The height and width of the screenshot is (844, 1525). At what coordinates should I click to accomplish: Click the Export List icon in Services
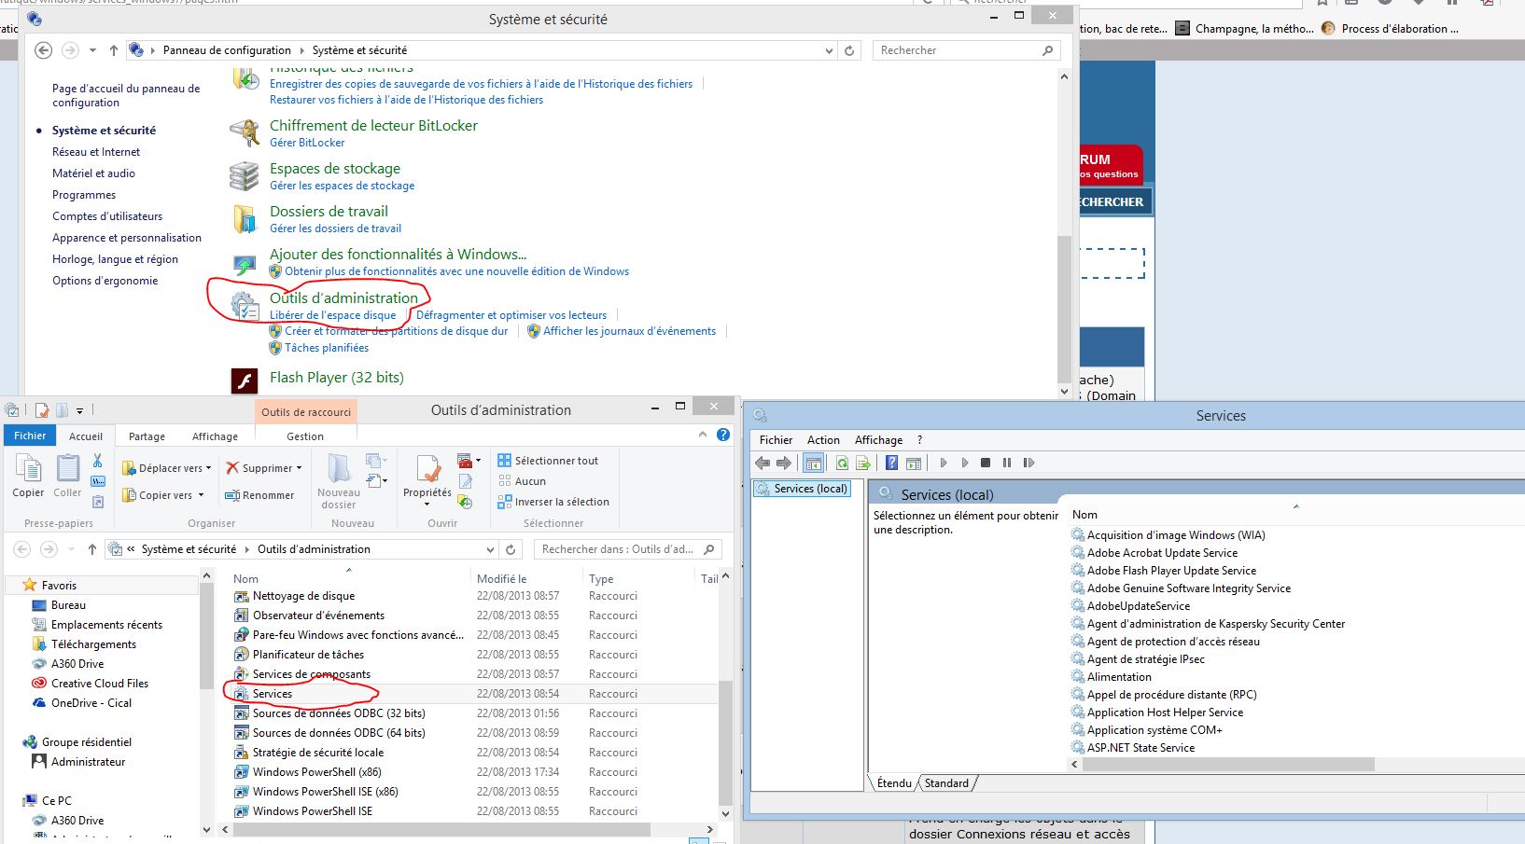(x=863, y=463)
